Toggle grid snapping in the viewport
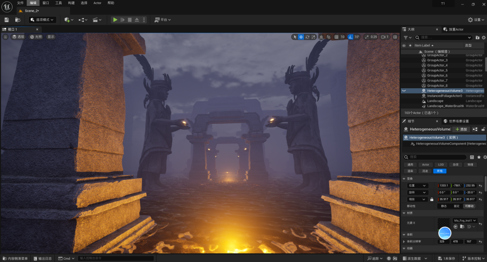This screenshot has width=487, height=262. [336, 37]
